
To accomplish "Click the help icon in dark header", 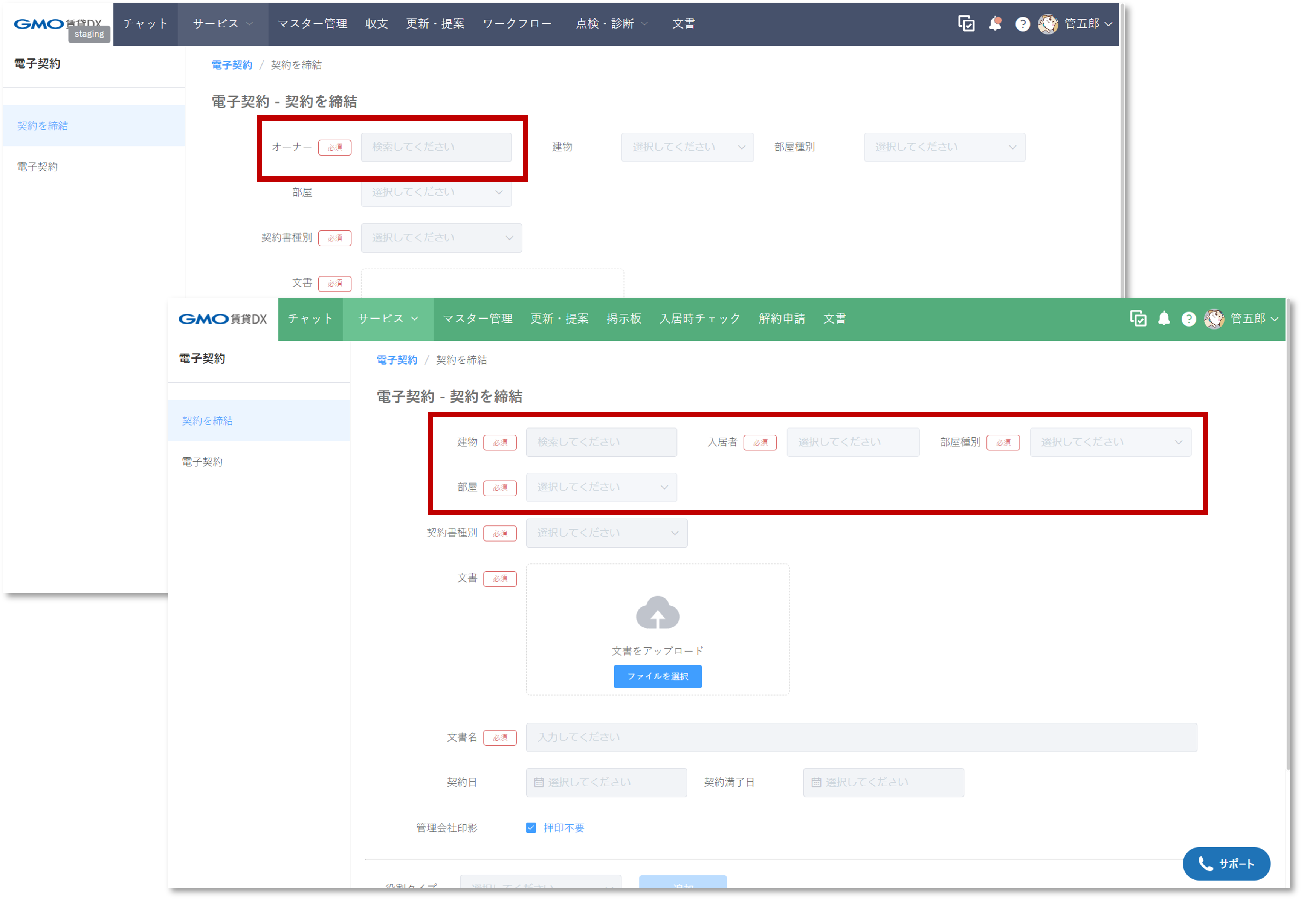I will tap(1022, 24).
